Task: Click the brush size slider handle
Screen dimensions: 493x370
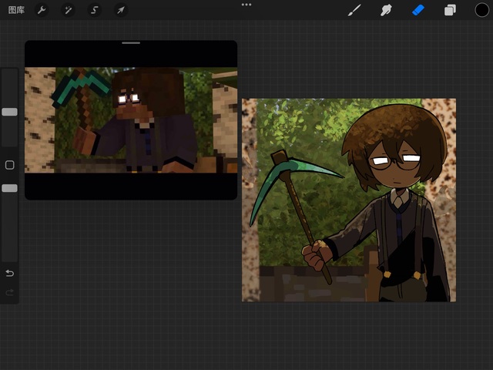Action: tap(9, 112)
